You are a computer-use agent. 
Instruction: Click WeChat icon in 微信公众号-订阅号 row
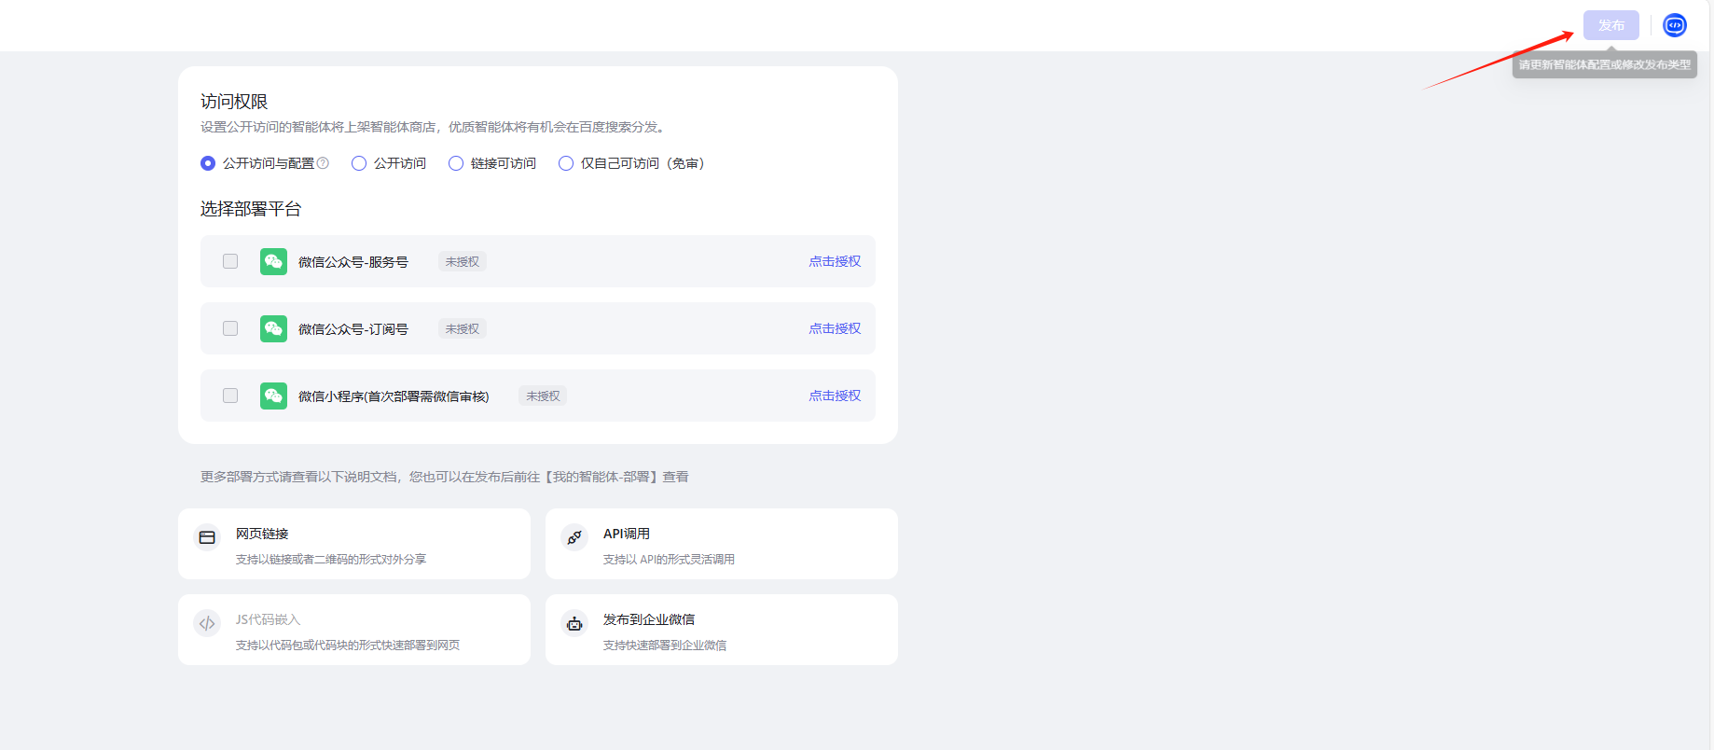[x=273, y=328]
